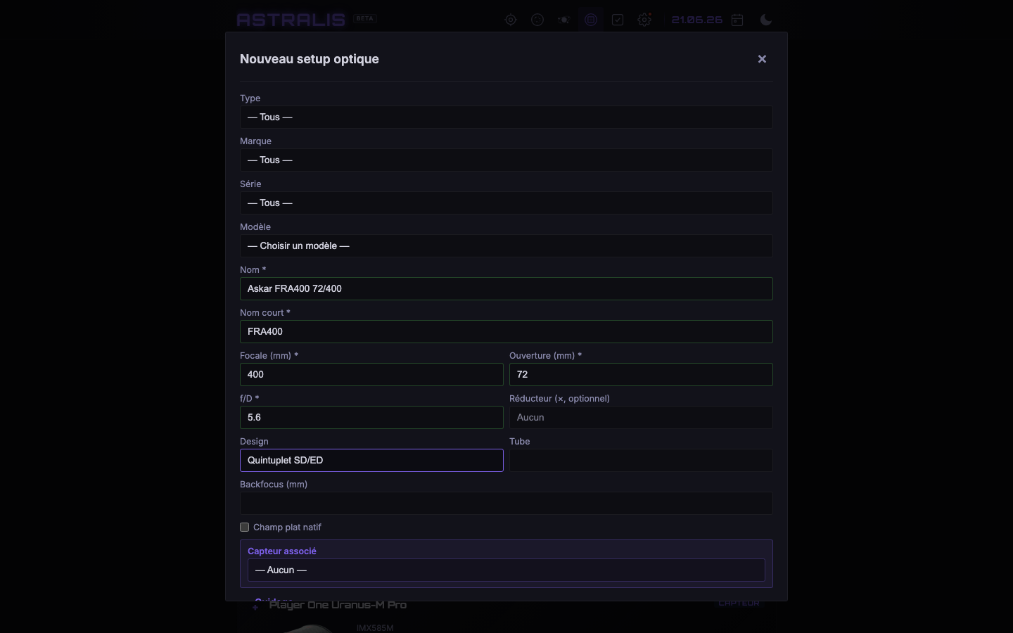Select the highlighted square equipment icon in top bar
The width and height of the screenshot is (1013, 633).
[x=591, y=20]
